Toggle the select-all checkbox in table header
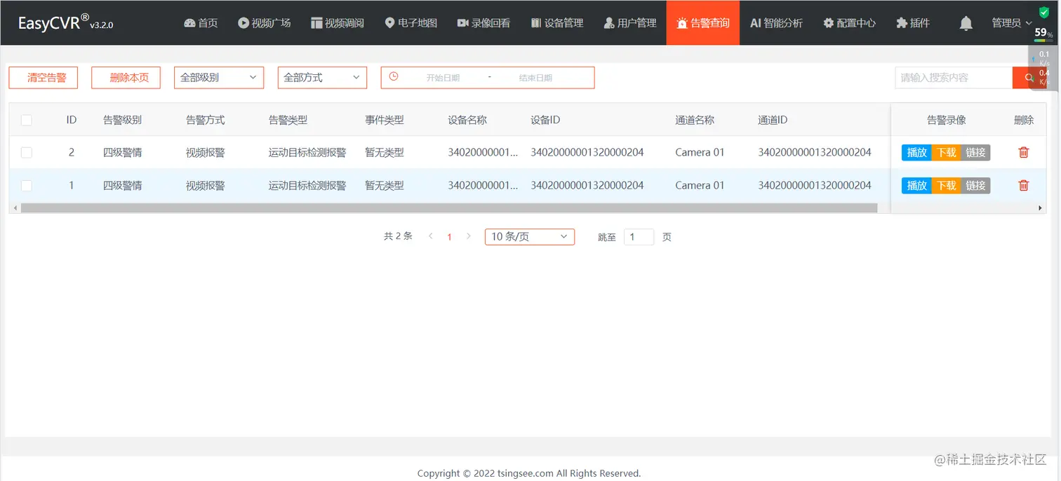 click(27, 120)
